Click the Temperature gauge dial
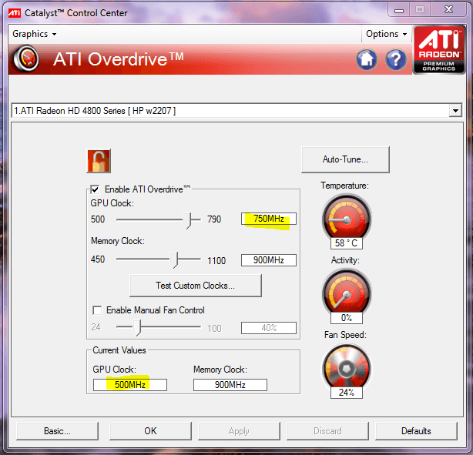 click(347, 219)
